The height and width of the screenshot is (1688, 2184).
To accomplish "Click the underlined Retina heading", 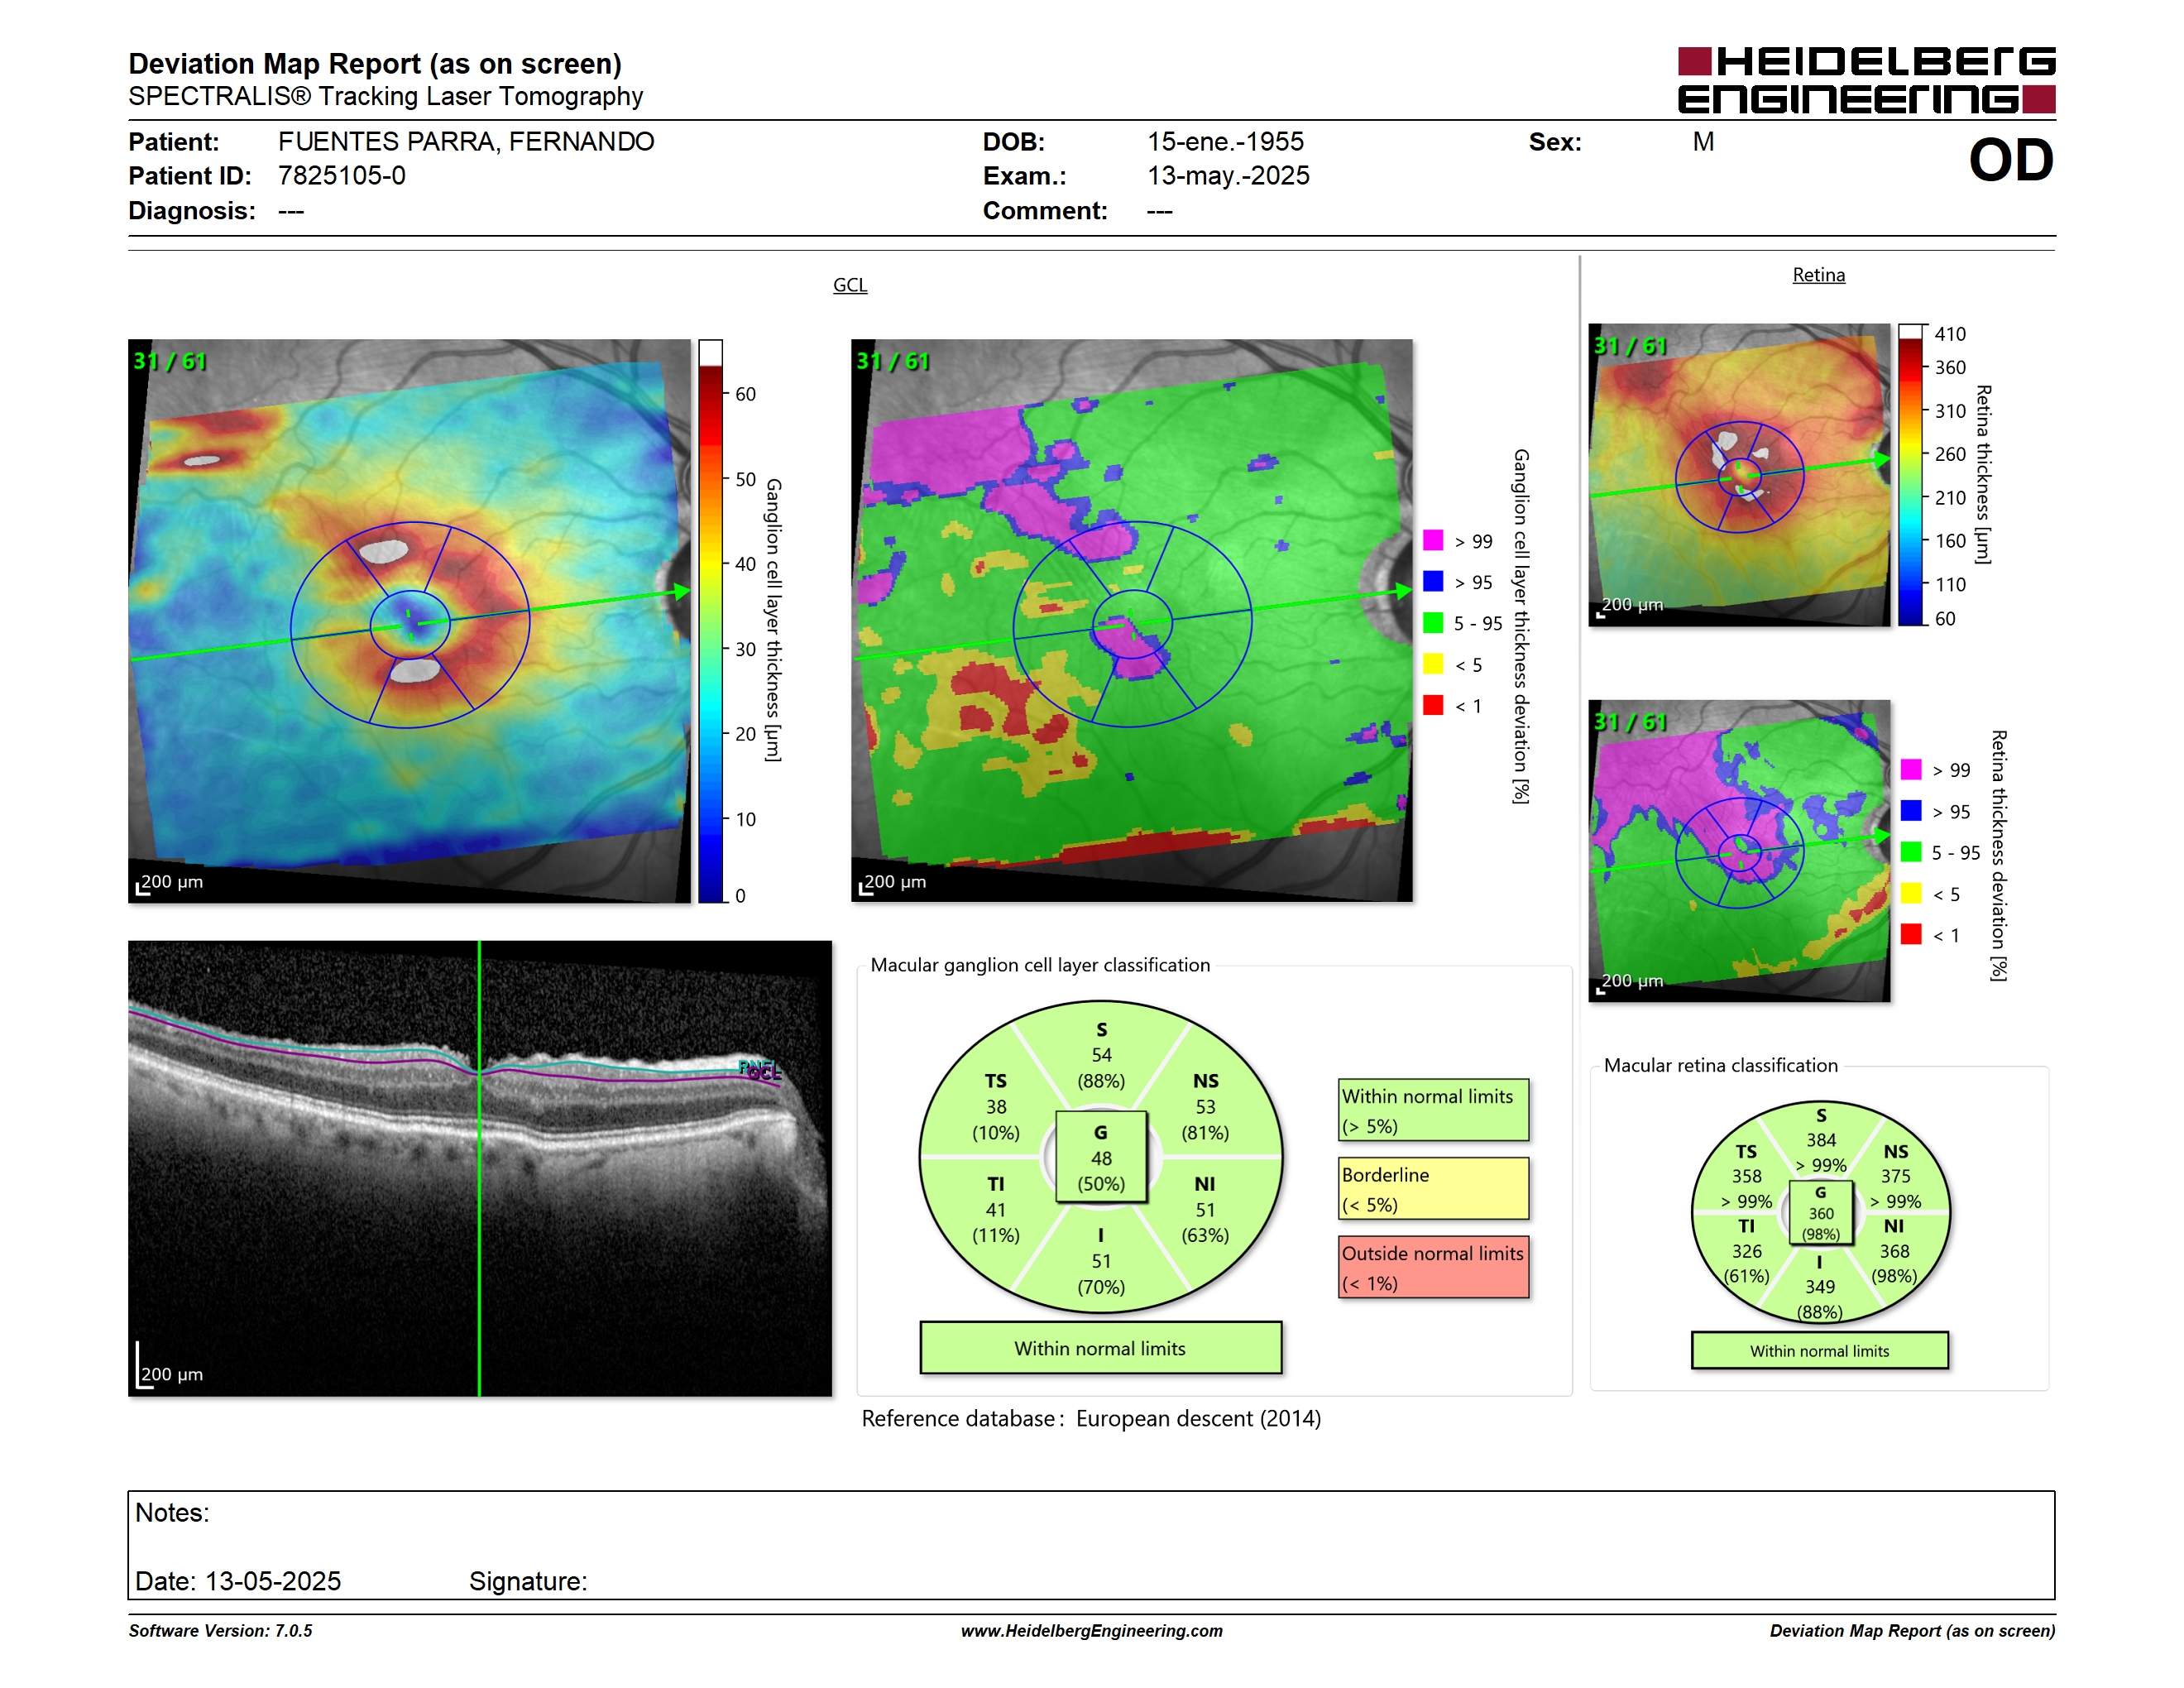I will [1818, 275].
